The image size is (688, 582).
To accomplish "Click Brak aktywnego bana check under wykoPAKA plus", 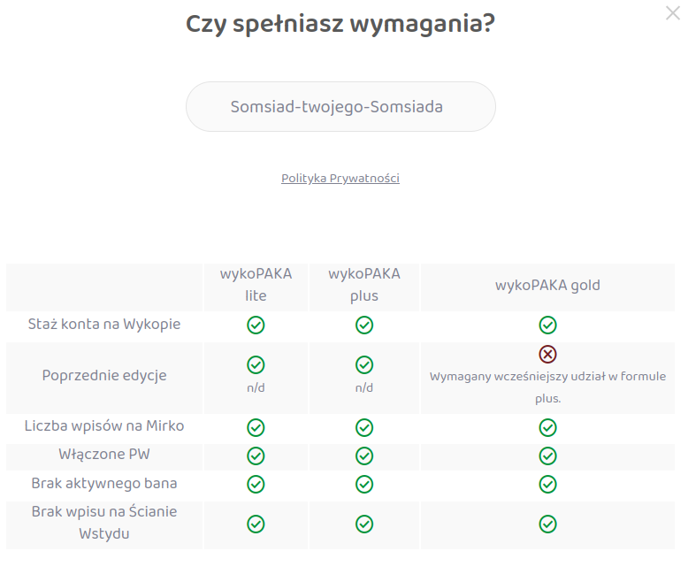I will (363, 485).
